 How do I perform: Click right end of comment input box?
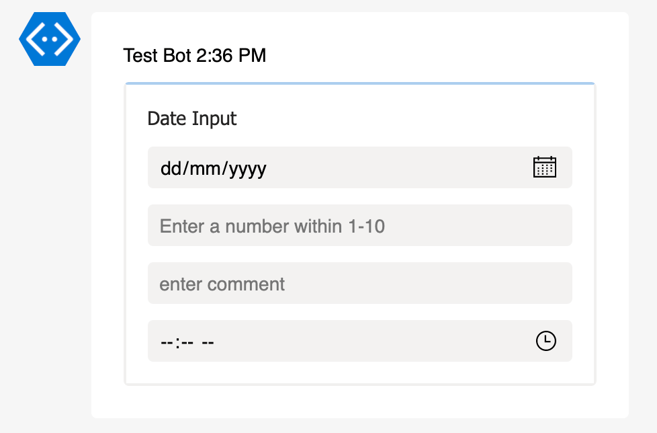[x=545, y=283]
